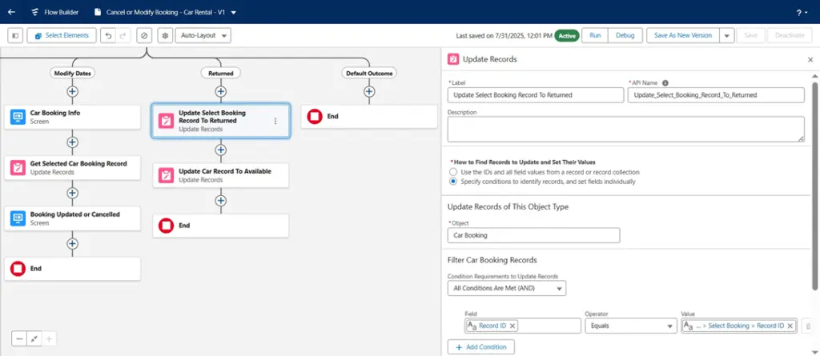Delete the condition row trash icon
The height and width of the screenshot is (356, 820).
[x=807, y=326]
